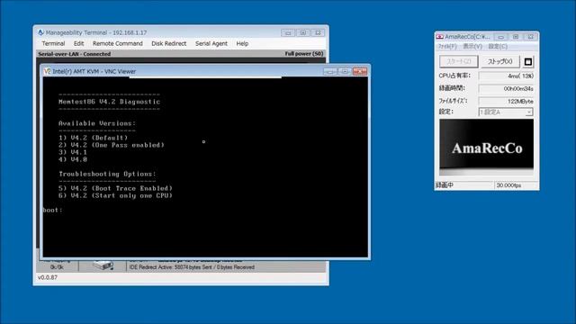
Task: Minimize the Manageability Terminal window
Action: (x=288, y=32)
